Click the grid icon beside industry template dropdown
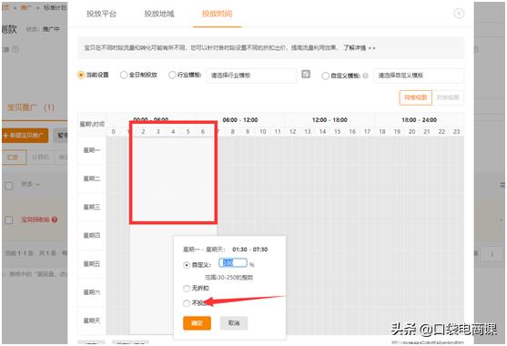507x346 pixels. 306,74
